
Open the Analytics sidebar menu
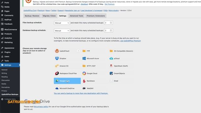click(10, 38)
